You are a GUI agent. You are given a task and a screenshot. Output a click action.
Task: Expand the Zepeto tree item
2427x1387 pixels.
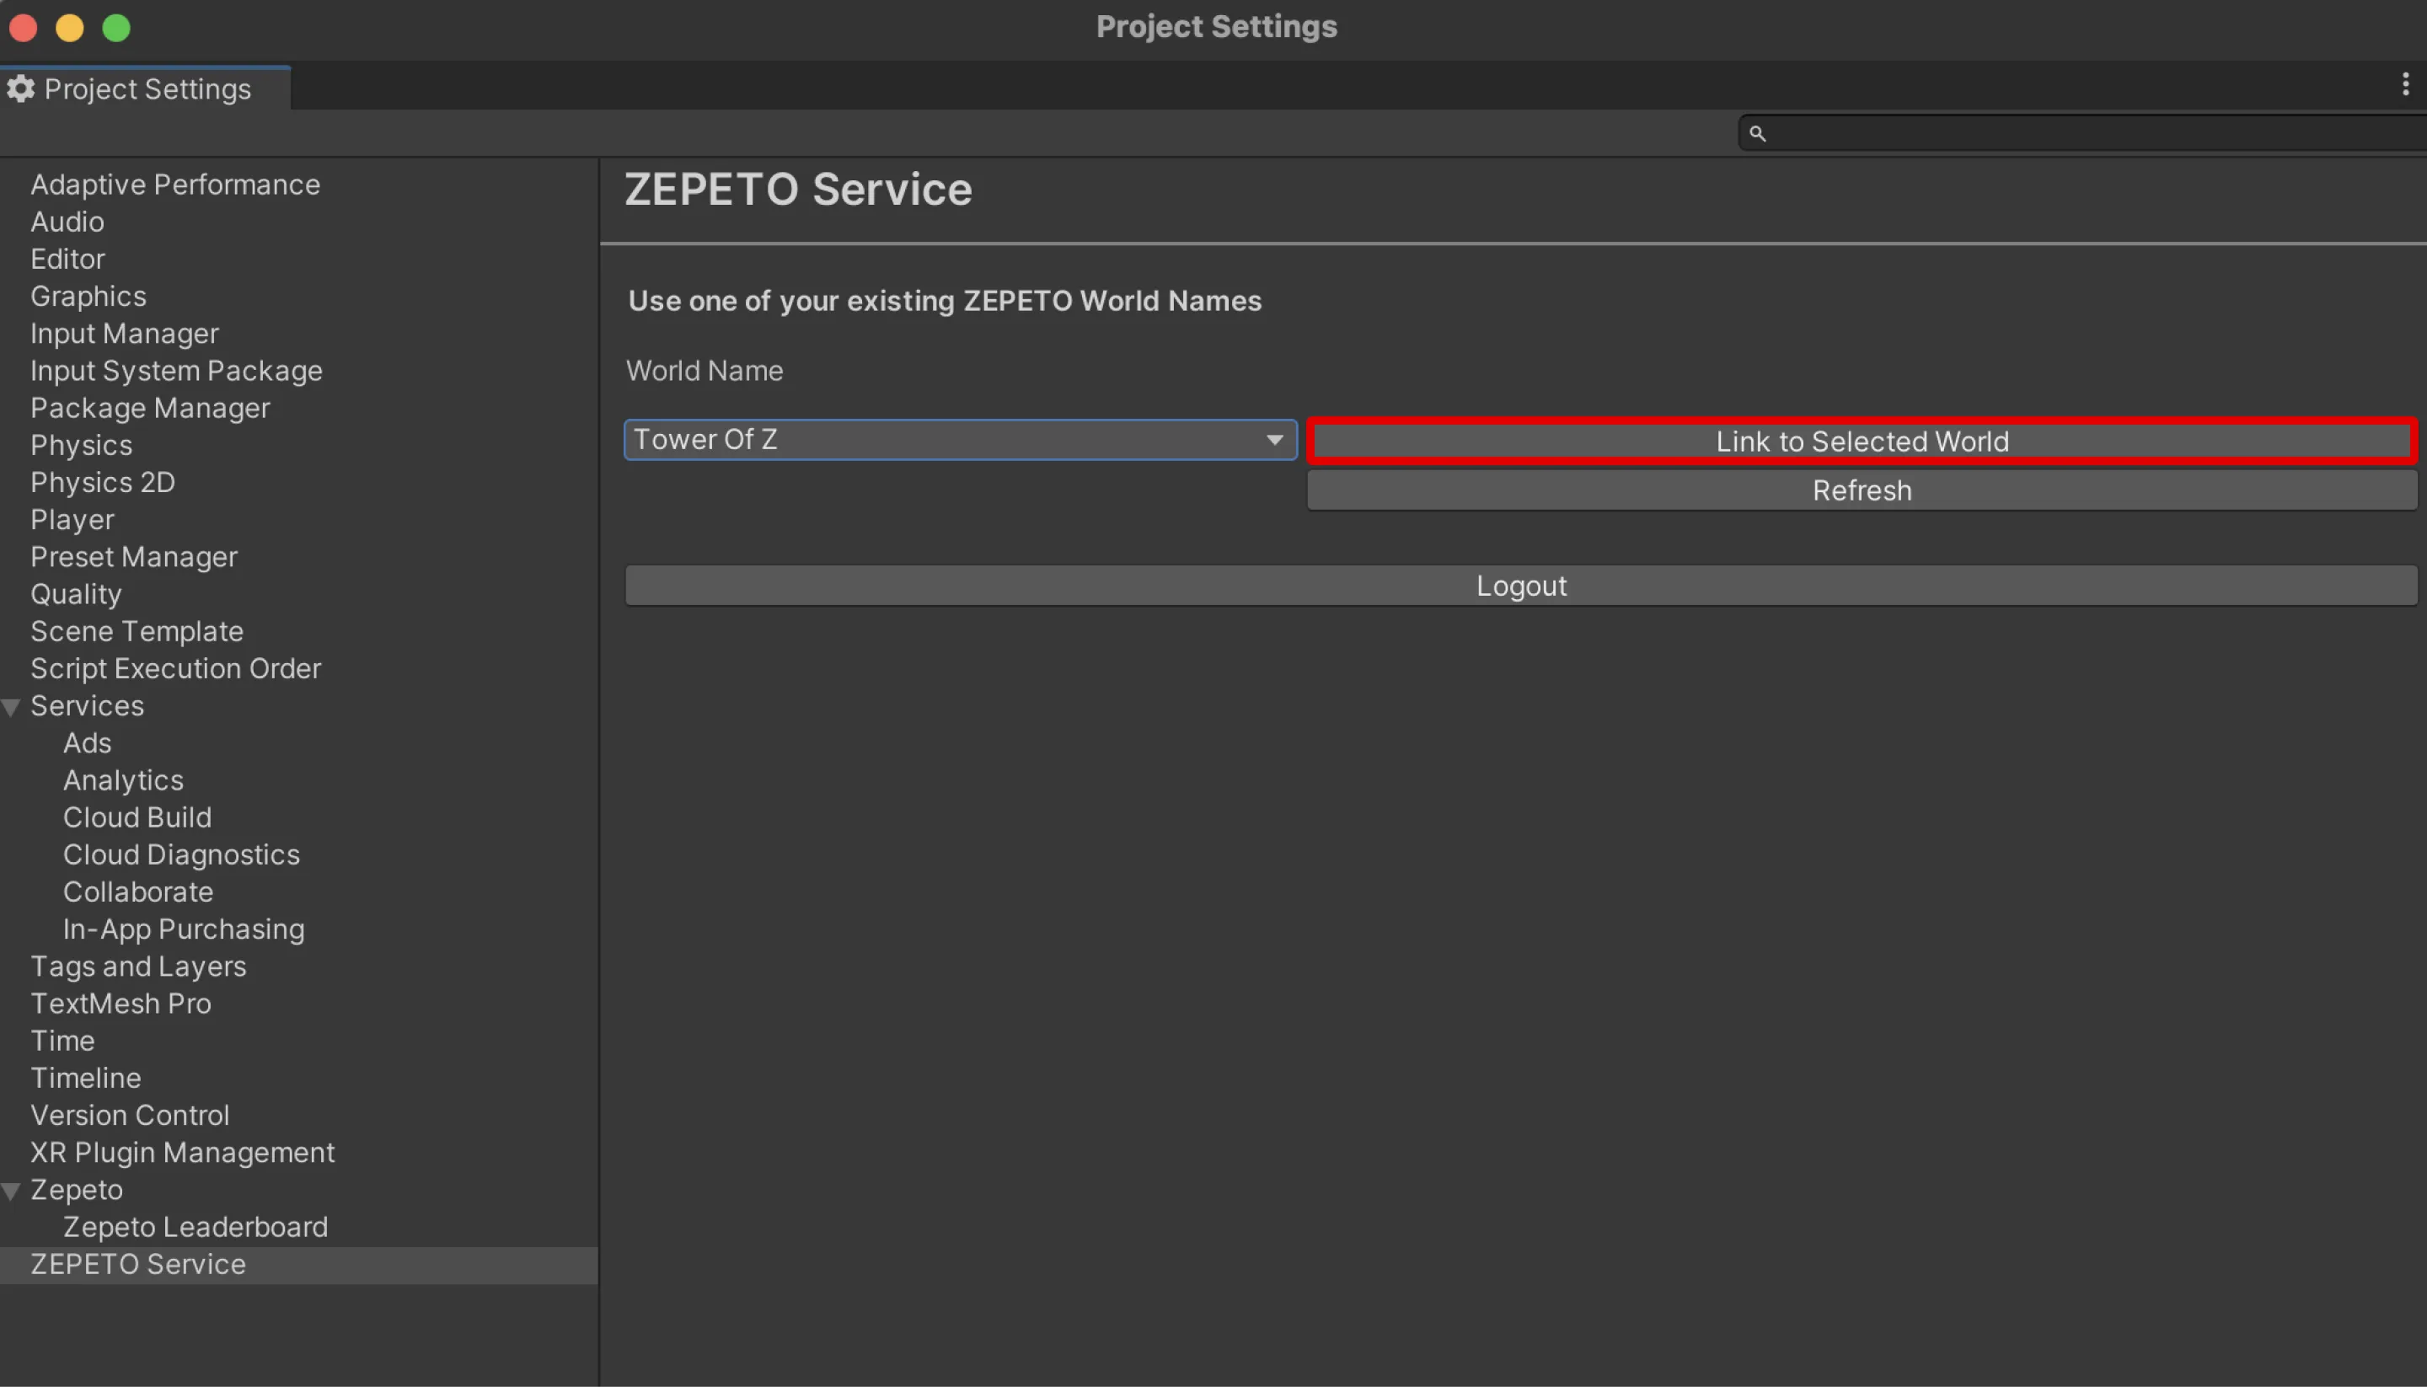click(x=13, y=1189)
